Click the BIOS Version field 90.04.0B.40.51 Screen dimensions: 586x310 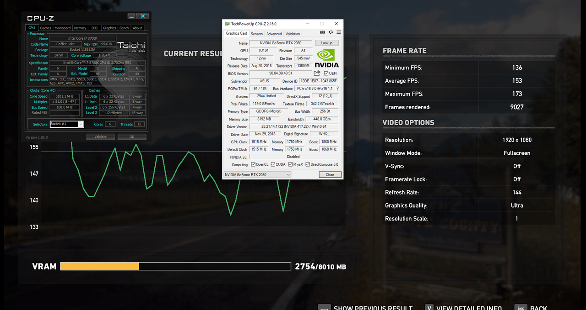281,74
